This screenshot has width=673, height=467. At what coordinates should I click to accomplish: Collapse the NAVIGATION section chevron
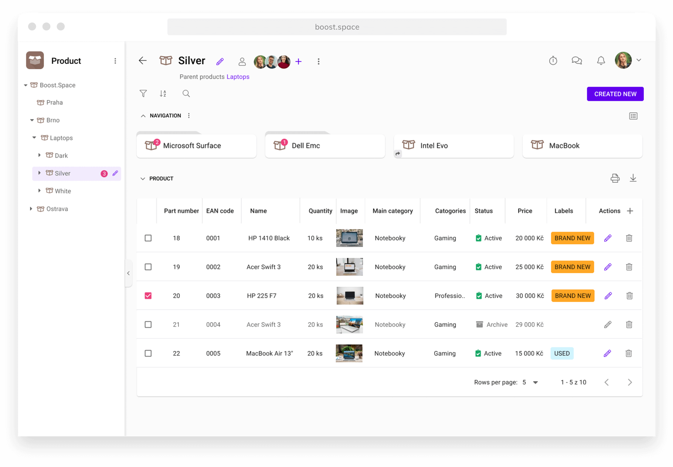coord(143,115)
